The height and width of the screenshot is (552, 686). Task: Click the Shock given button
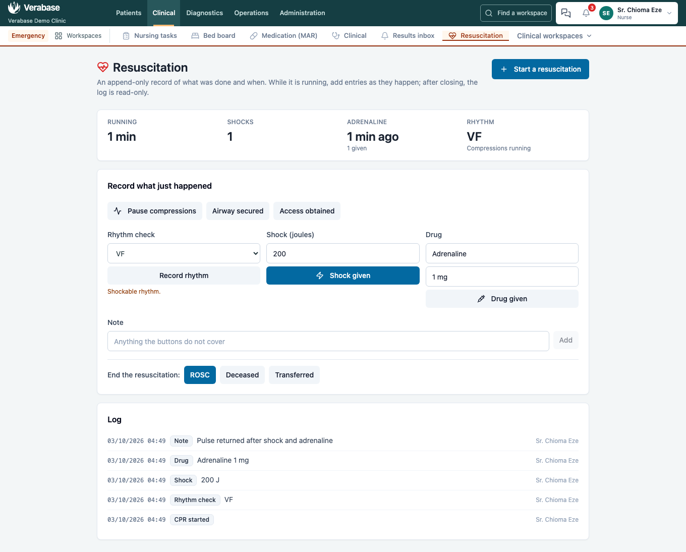coord(343,275)
